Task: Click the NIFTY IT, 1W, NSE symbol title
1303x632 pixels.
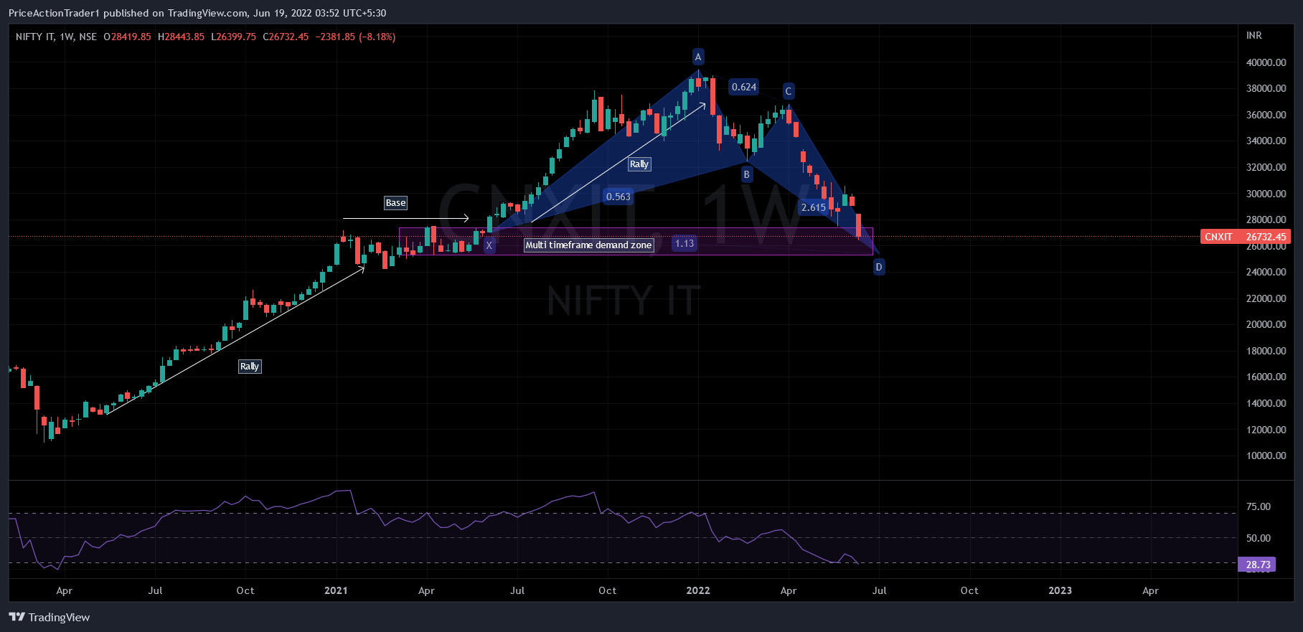Action: coord(56,37)
